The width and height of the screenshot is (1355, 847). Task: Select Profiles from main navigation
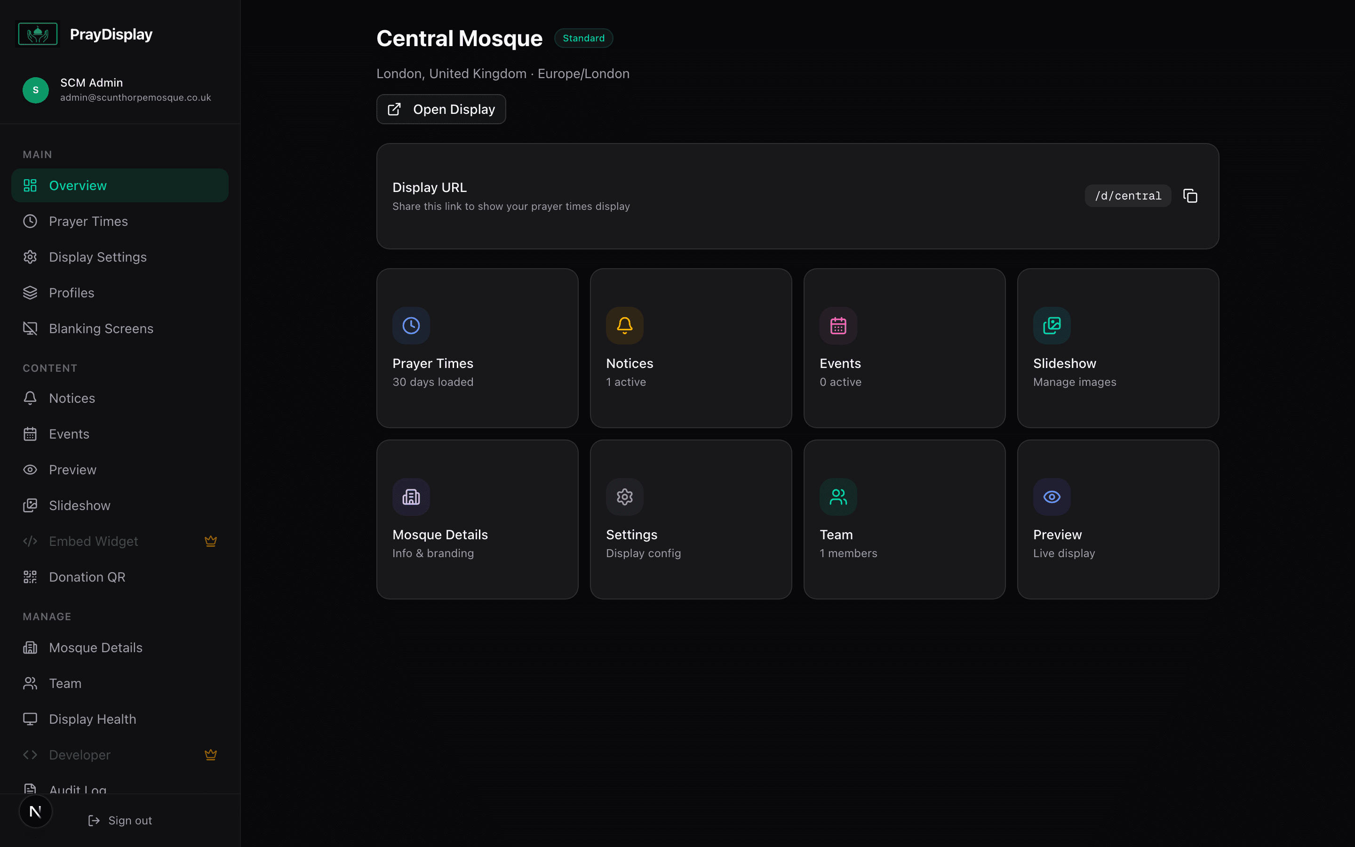pos(72,293)
